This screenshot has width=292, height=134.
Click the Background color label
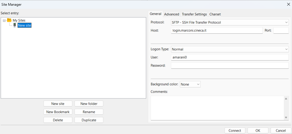pos(164,84)
